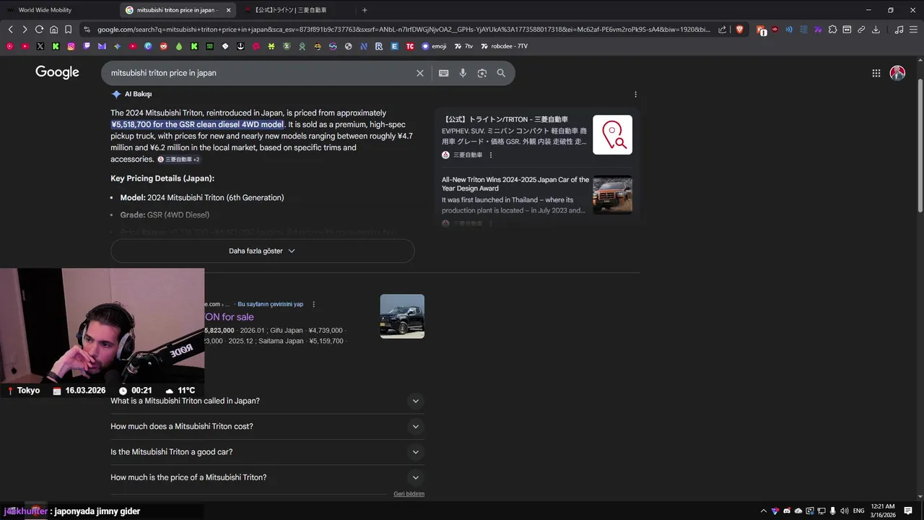
Task: Switch ENG input language in taskbar
Action: [858, 511]
